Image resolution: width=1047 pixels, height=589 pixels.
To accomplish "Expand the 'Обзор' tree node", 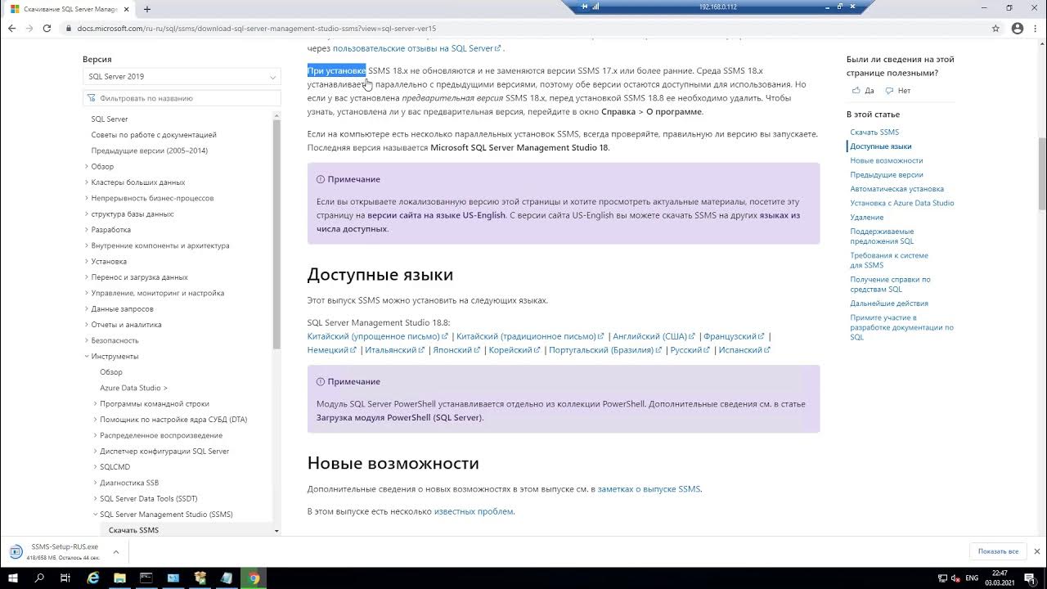I will pos(87,167).
